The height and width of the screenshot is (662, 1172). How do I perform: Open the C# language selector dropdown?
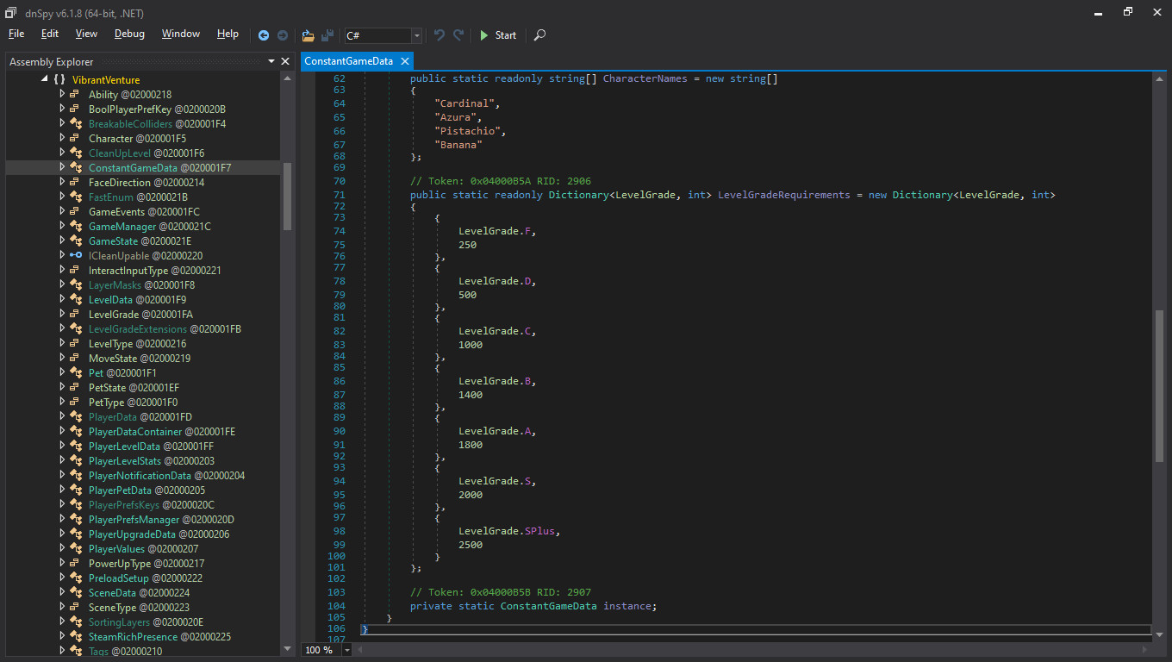416,35
